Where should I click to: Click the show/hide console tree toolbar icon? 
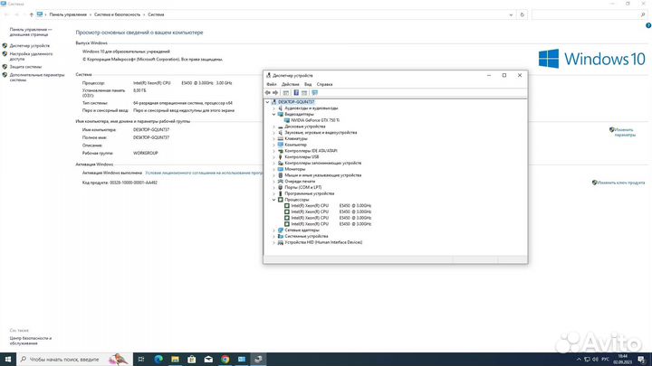[x=285, y=92]
